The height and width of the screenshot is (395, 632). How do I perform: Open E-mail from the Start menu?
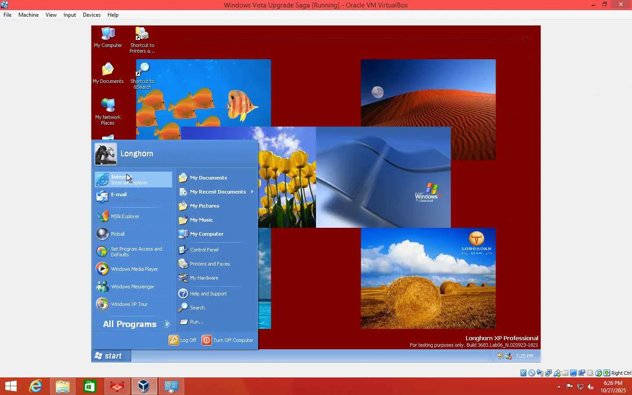point(133,197)
